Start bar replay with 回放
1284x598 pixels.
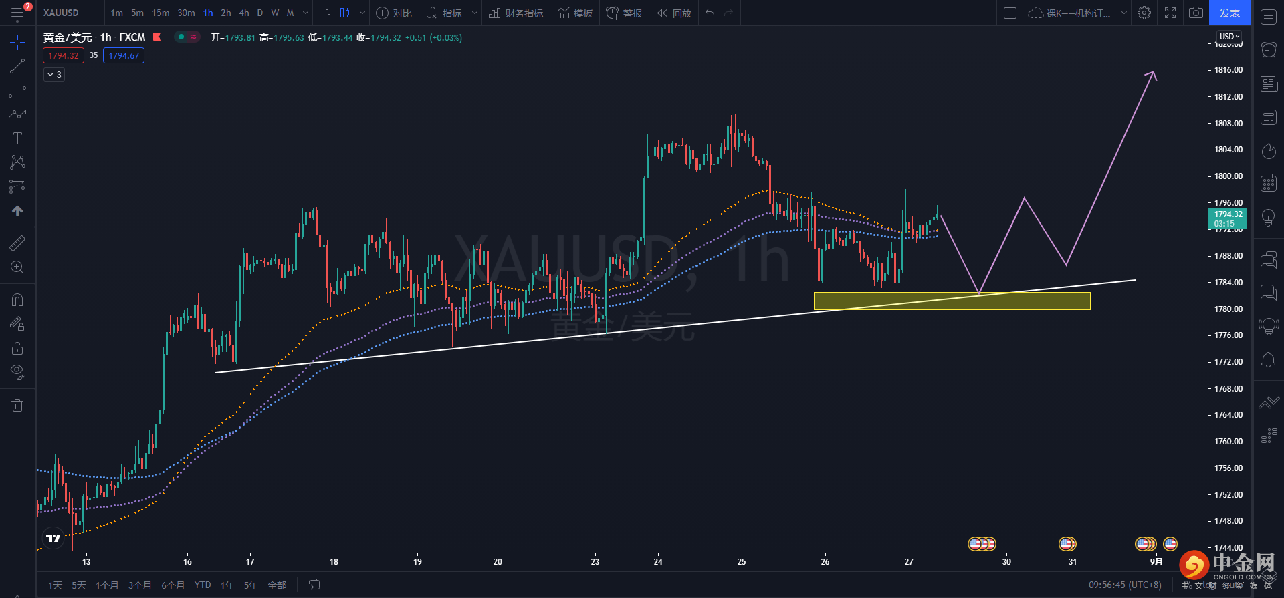tap(674, 13)
